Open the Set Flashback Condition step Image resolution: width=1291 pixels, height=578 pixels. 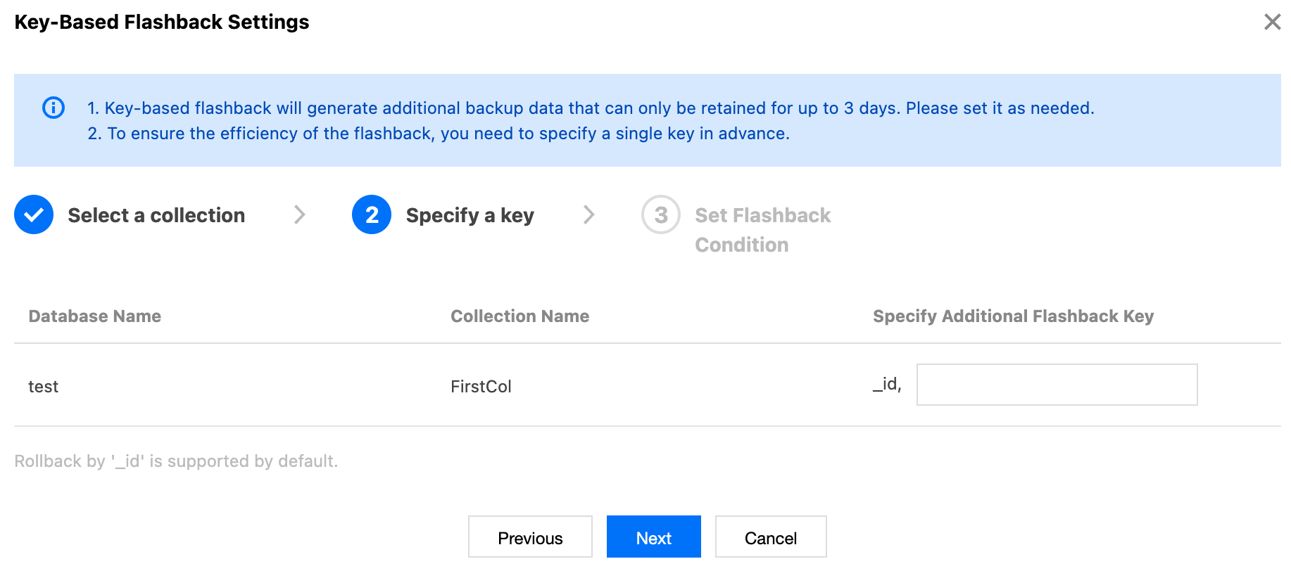pyautogui.click(x=762, y=229)
